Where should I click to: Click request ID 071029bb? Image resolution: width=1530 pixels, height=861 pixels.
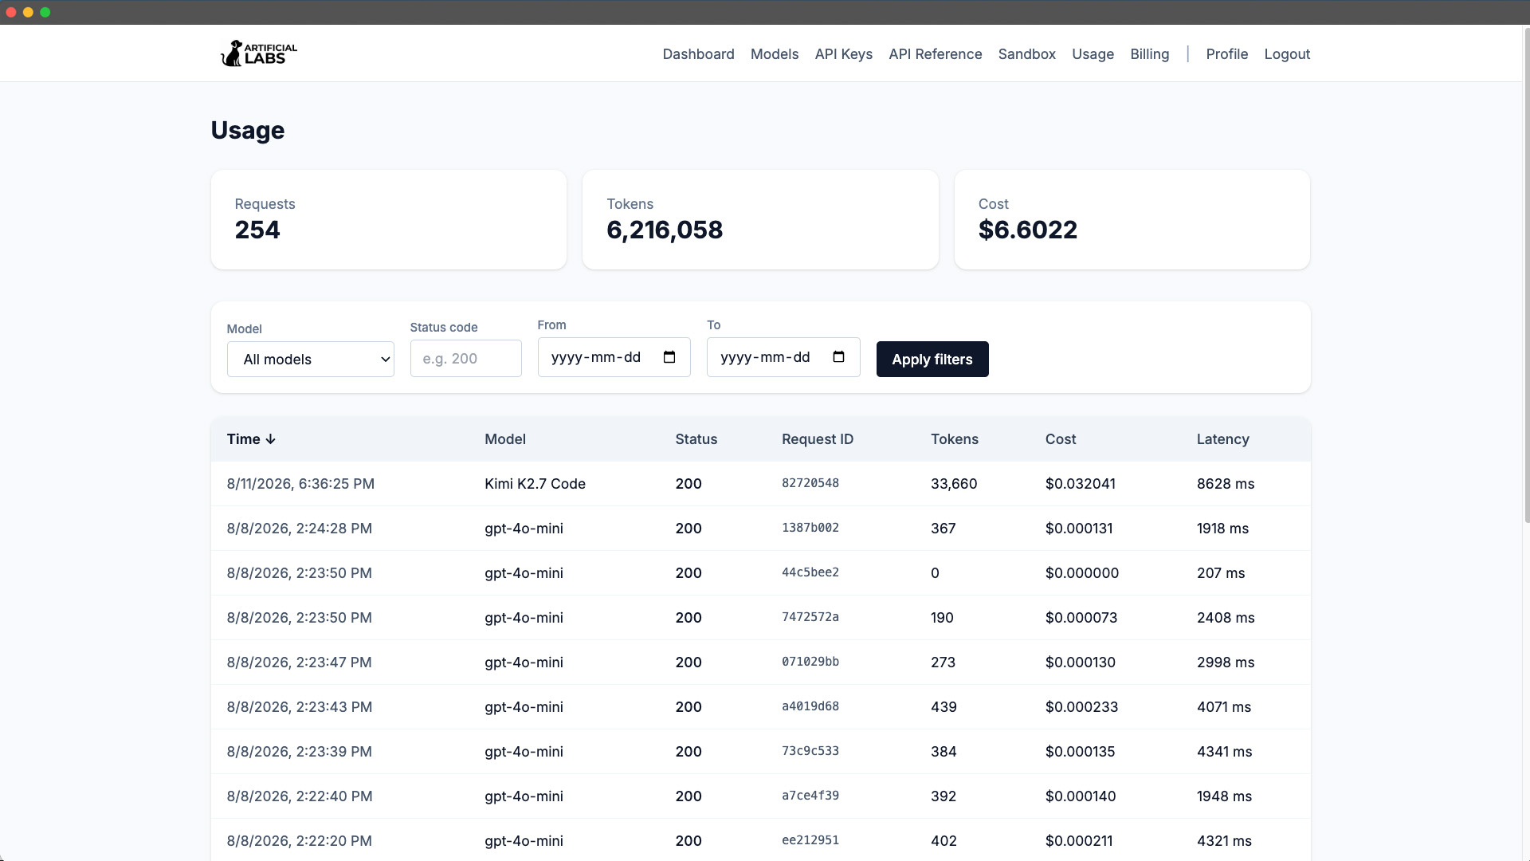pyautogui.click(x=810, y=662)
